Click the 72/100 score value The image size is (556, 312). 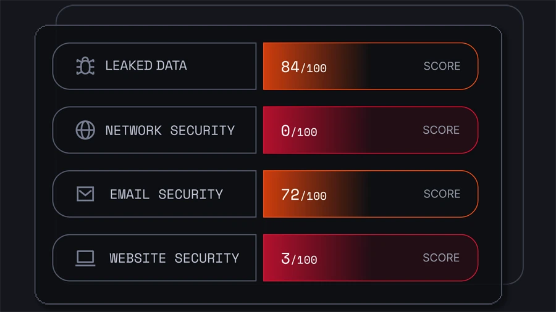coord(303,195)
